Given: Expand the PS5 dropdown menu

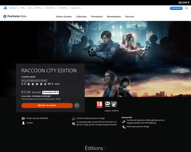Looking at the screenshot, I should tap(23, 8).
